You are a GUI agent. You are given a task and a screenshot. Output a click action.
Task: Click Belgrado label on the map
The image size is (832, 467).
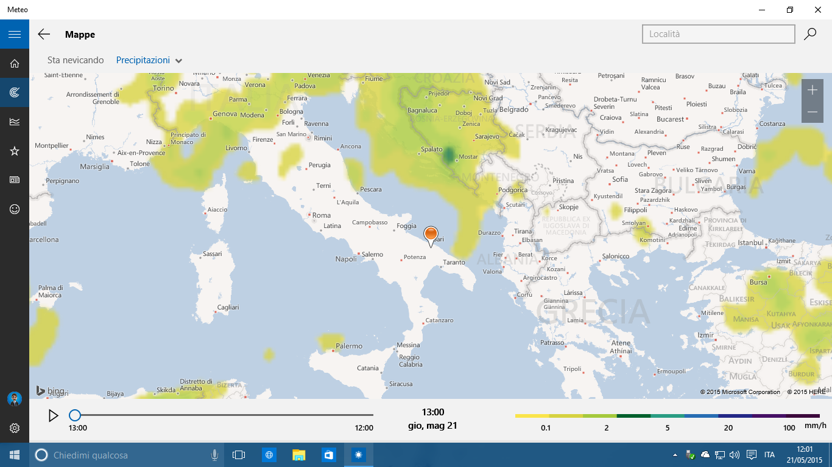[515, 109]
